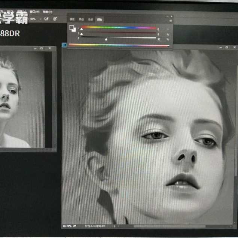Viewport: 238px width, 238px height.
Task: Toggle the pen pressure icon in options bar
Action: coord(55,19)
